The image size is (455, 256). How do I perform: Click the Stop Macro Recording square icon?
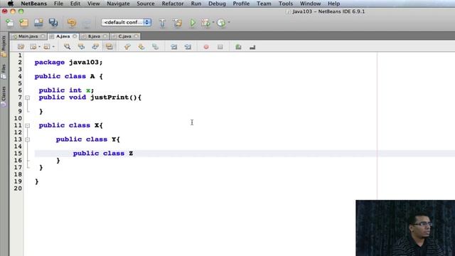[x=220, y=47]
